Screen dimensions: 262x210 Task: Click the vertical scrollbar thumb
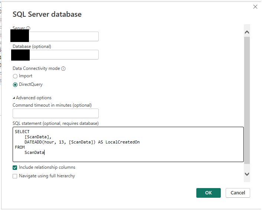(x=247, y=100)
